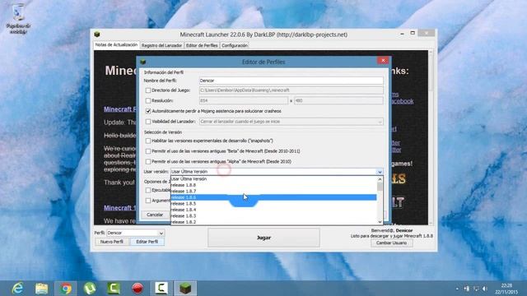Enable the Visibilidad del Lanzador checkbox
Image resolution: width=527 pixels, height=296 pixels.
coord(148,122)
